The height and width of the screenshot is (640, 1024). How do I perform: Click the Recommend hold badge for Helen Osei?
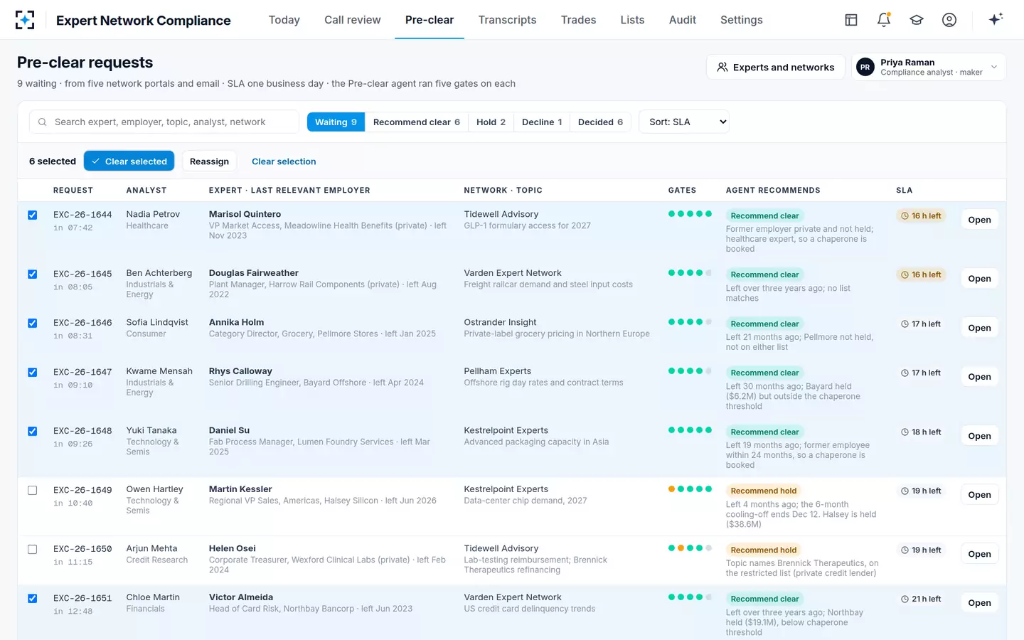(x=764, y=550)
